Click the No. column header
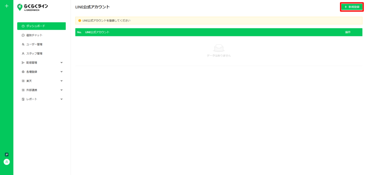 coord(79,32)
